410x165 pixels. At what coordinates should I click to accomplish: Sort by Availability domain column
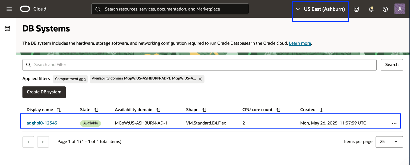coord(158,110)
